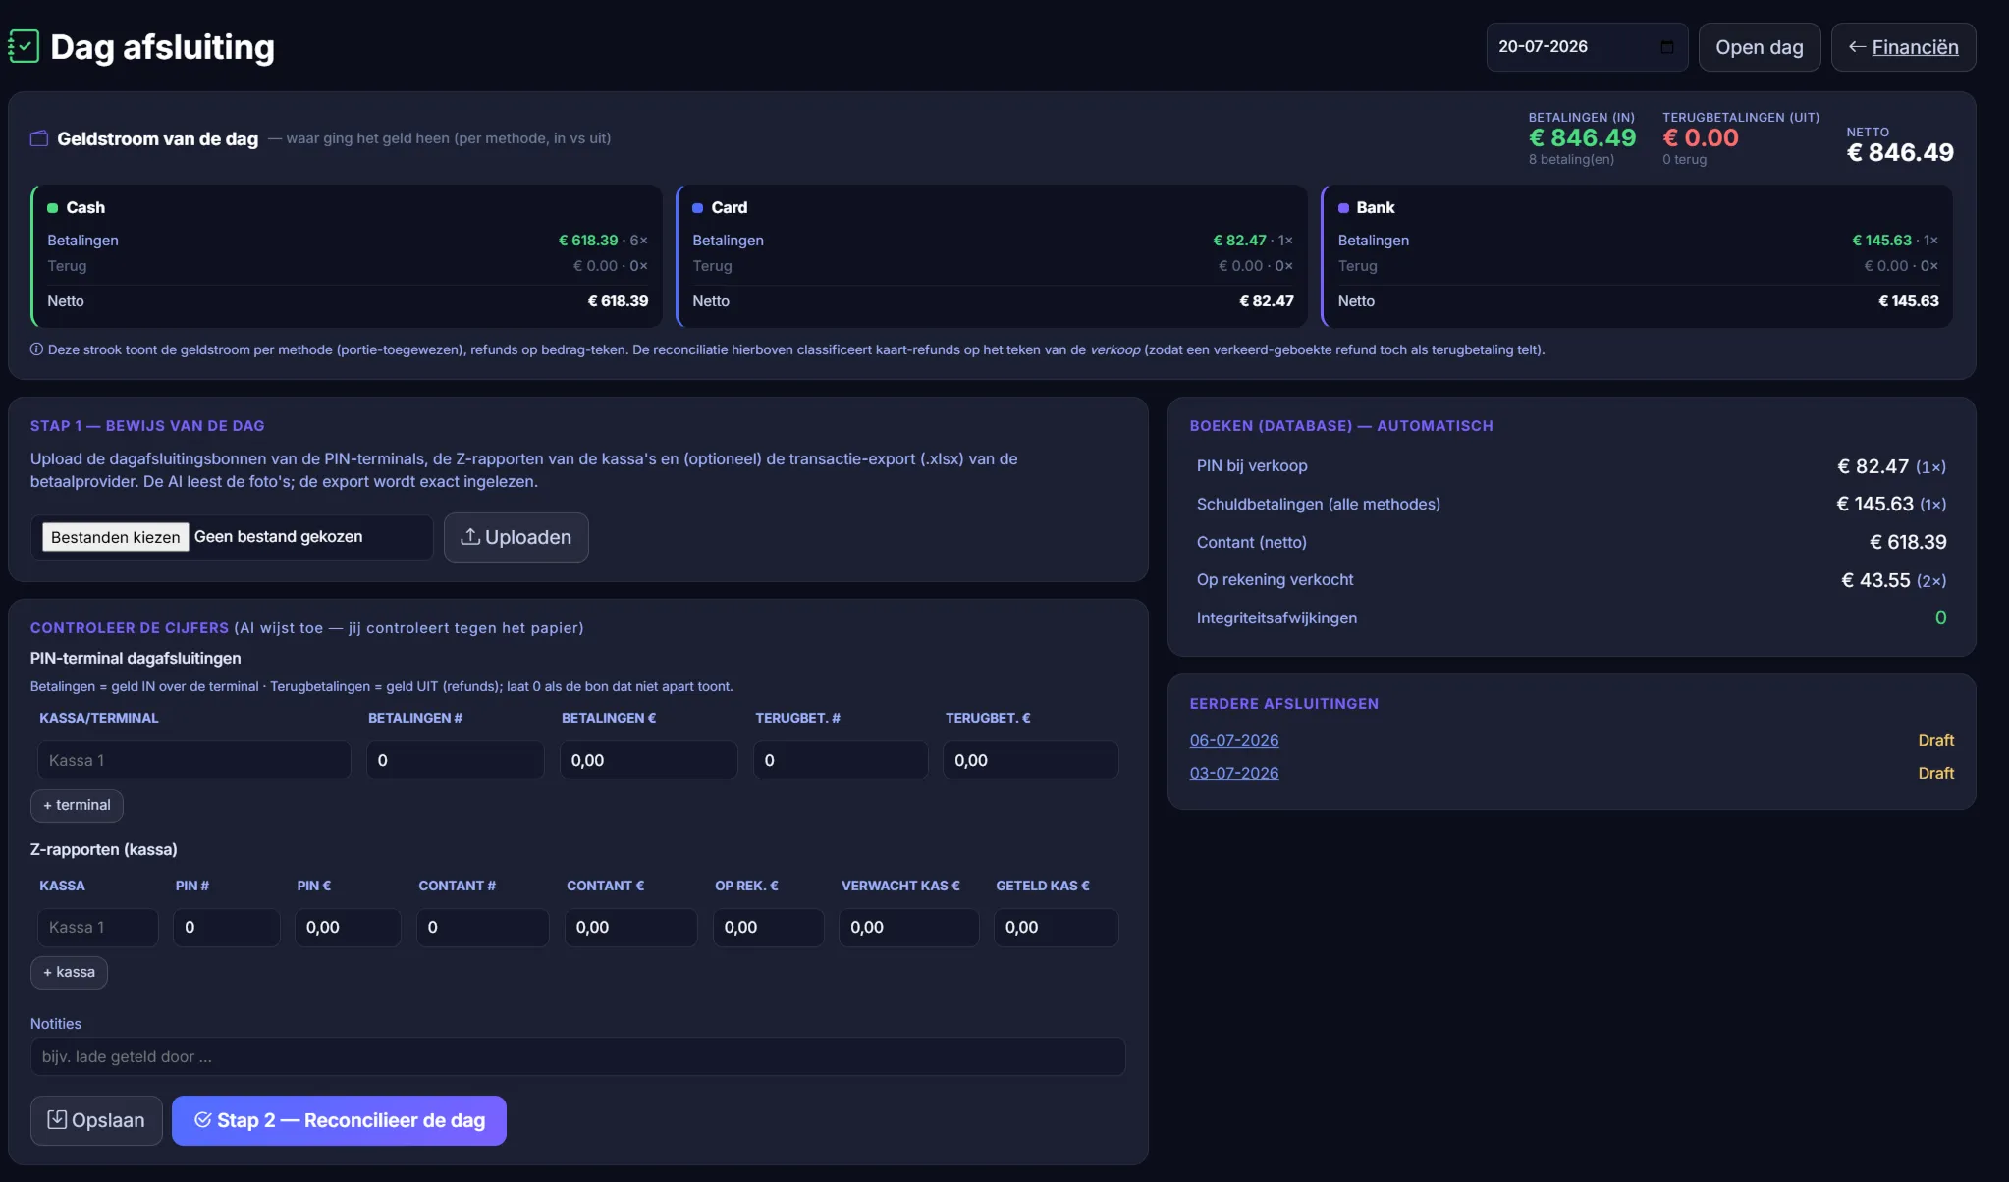This screenshot has width=2009, height=1182.
Task: Click the PIN bij verkoop amount € 82.47
Action: pos(1873,466)
